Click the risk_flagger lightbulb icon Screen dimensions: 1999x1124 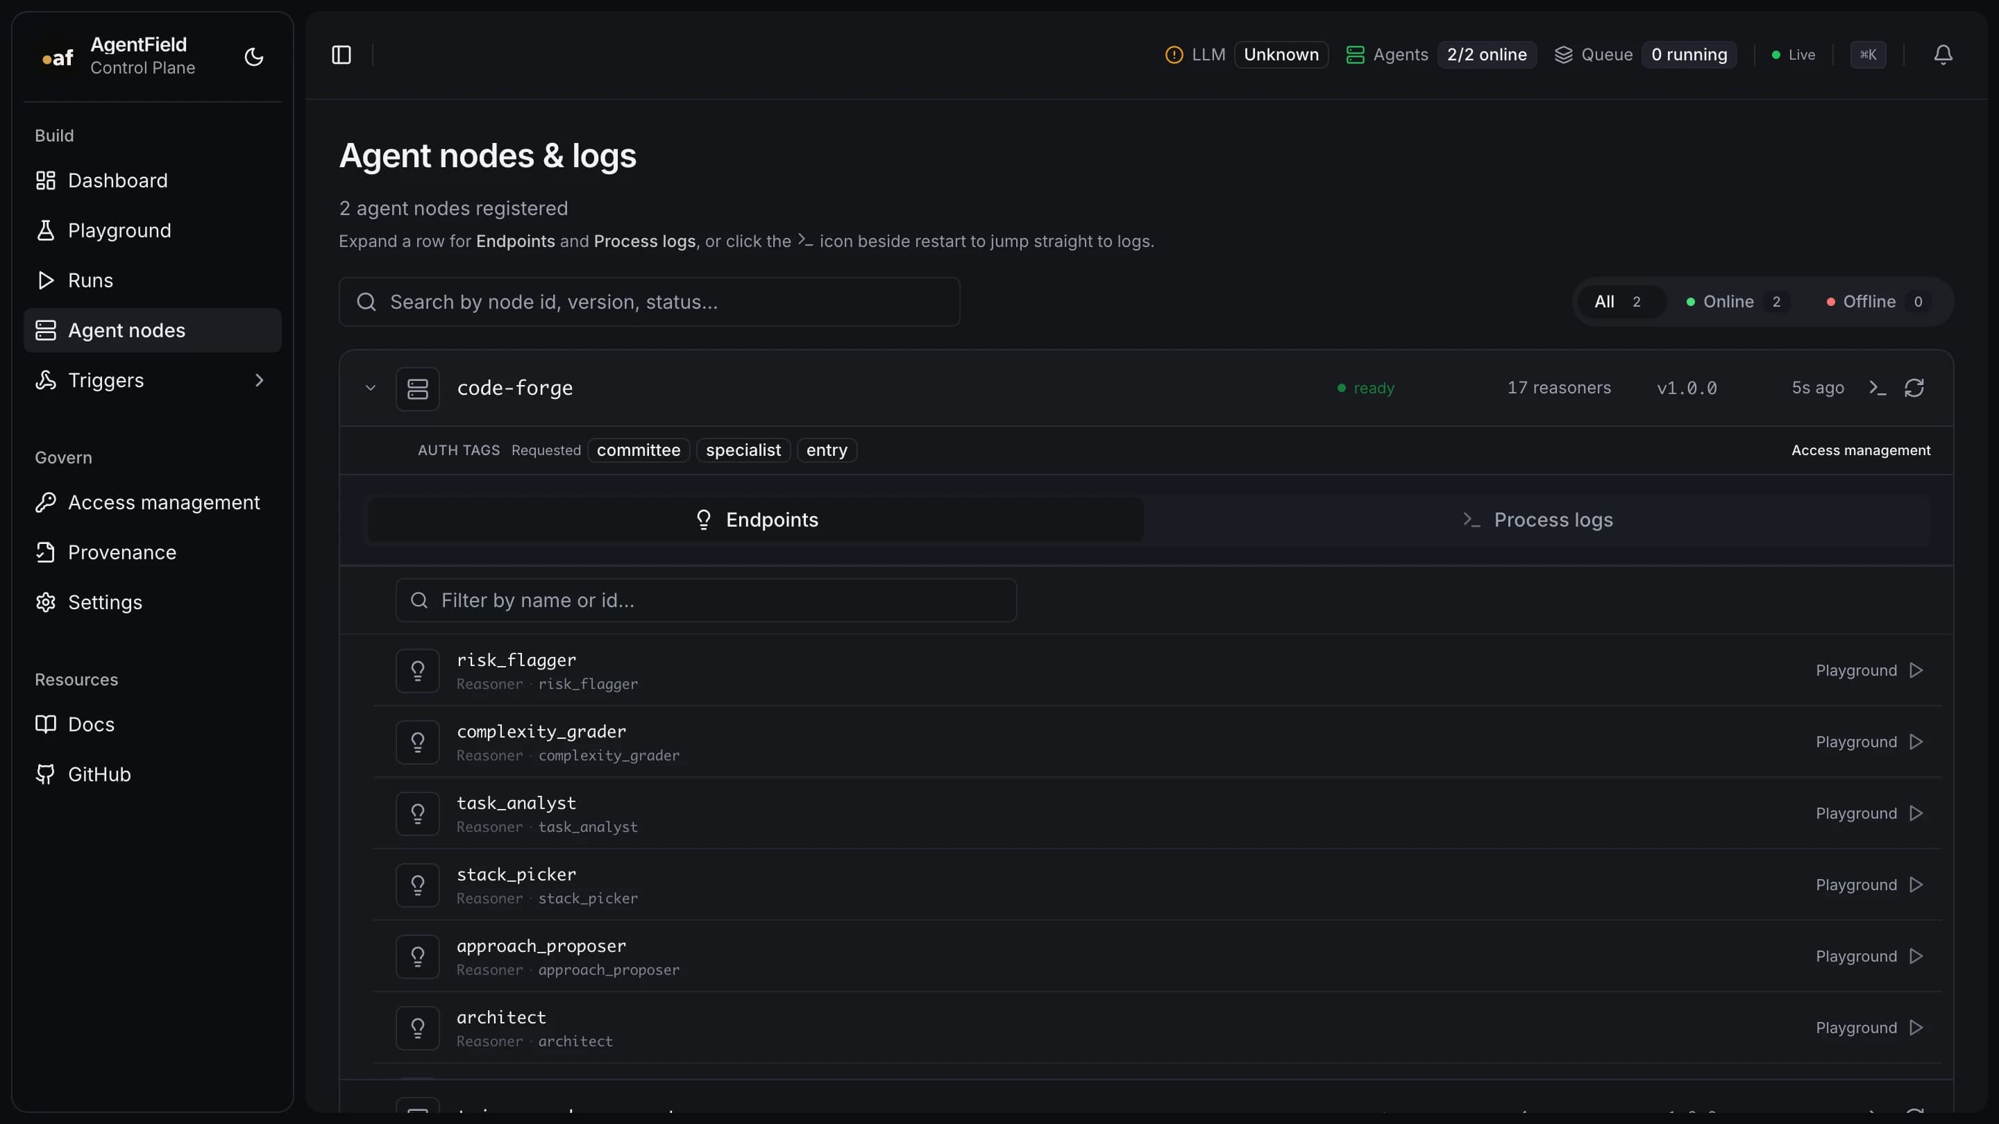[417, 671]
